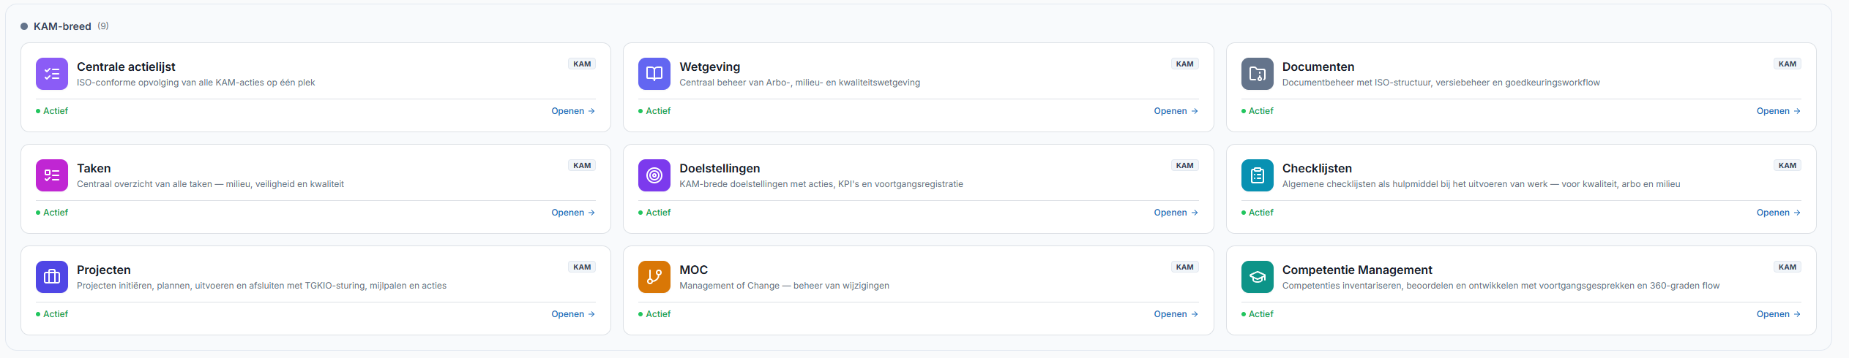Click the 'MOC' card title
Screen dimensions: 1849x358
coord(693,270)
